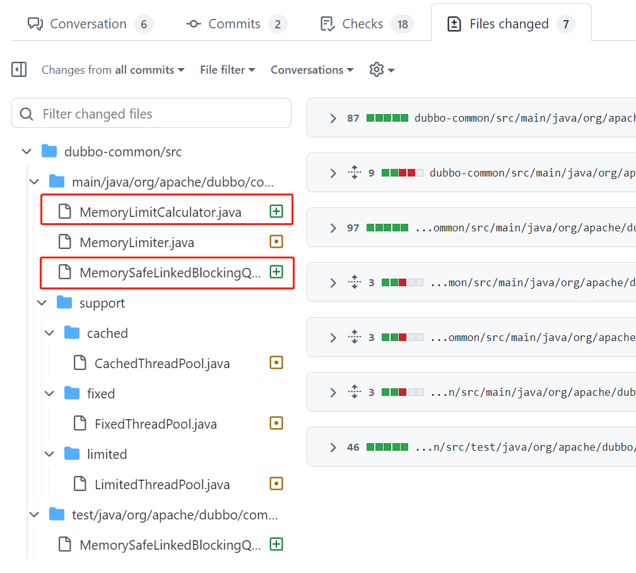This screenshot has width=636, height=573.
Task: Expand the diff with 9 changes
Action: 333,173
